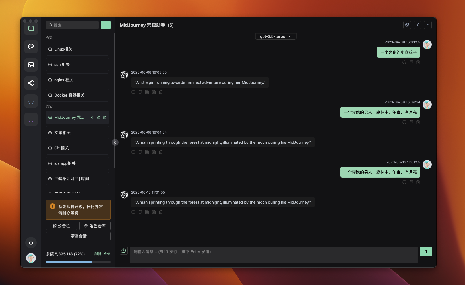Open the nginx 相关 conversation
The image size is (465, 285).
tap(77, 80)
